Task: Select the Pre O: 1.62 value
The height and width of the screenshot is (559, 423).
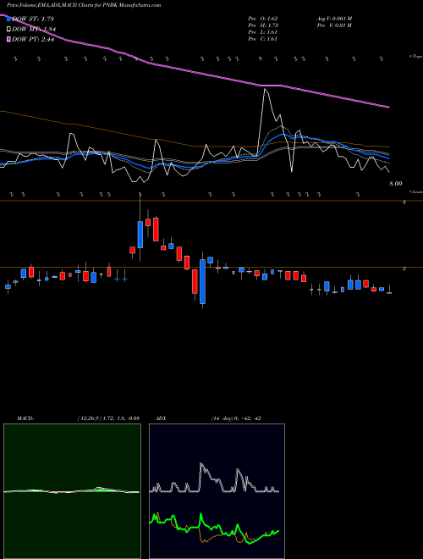Action: (263, 19)
